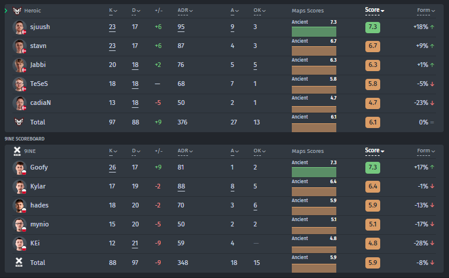Click the 9INE team logo in header
The height and width of the screenshot is (278, 449).
pyautogui.click(x=17, y=151)
